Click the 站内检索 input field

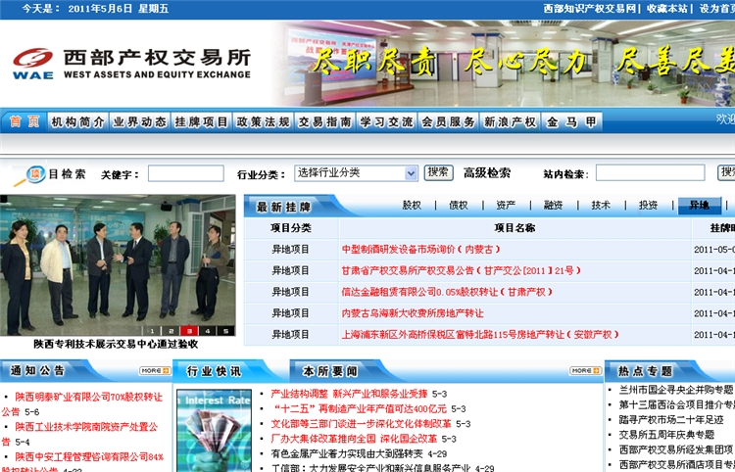(x=650, y=172)
